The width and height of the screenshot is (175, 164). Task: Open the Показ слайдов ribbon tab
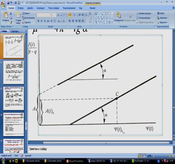54,8
